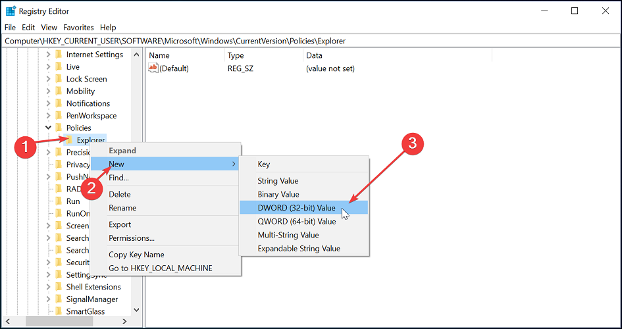Click the Registry Editor app icon in title bar
Screen dimensions: 622x329
pos(11,11)
